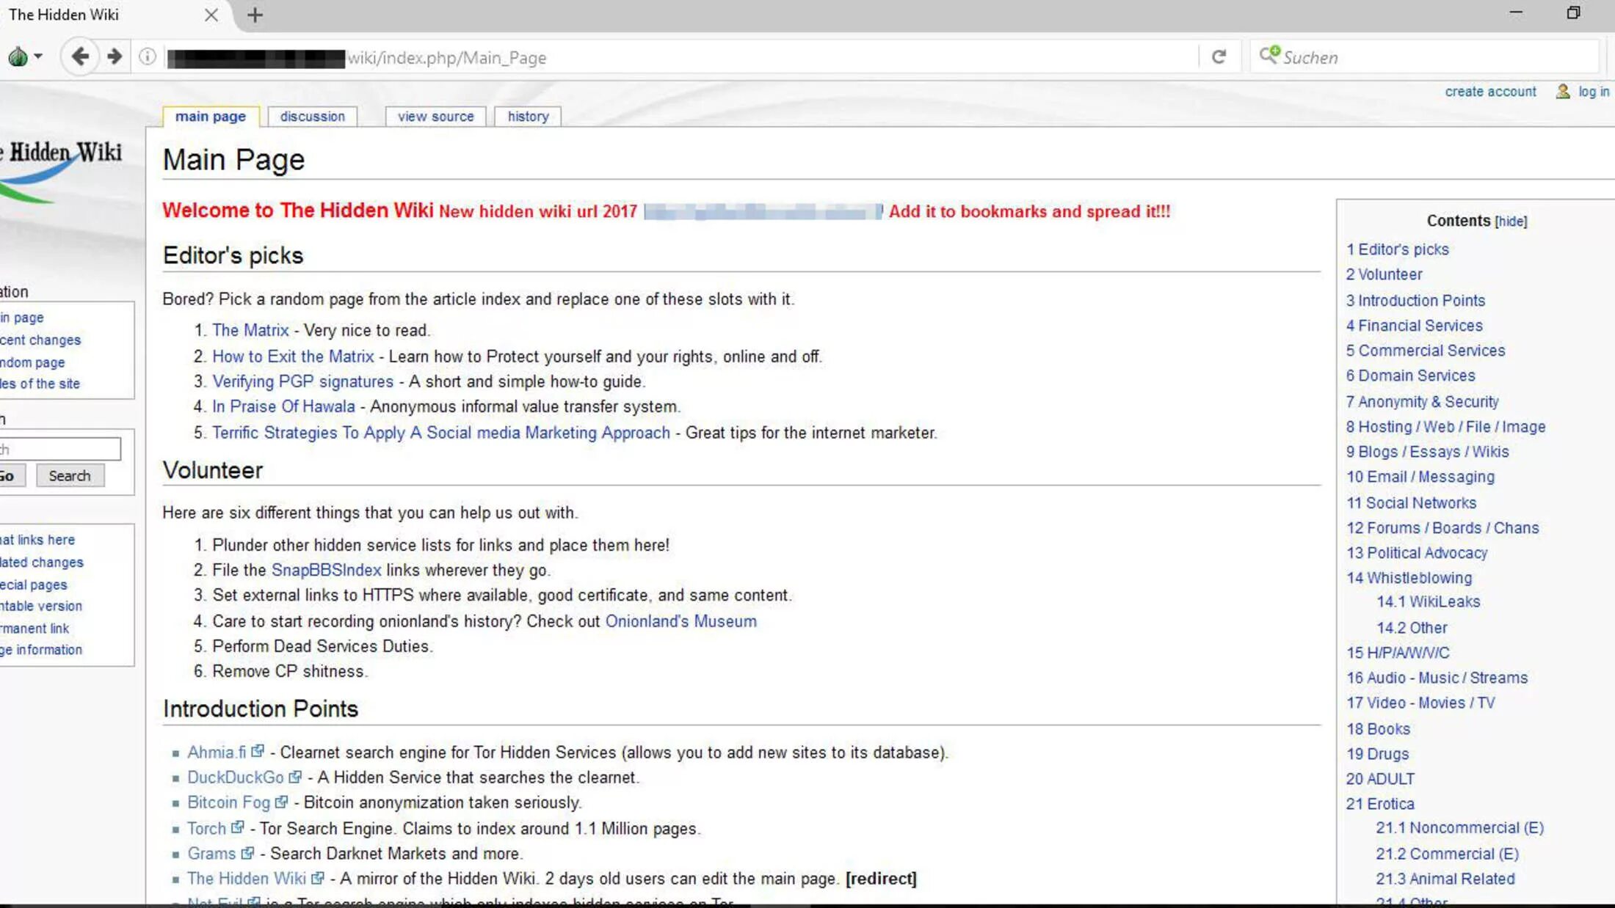Expand the Contents hide toggle
The image size is (1615, 908).
click(x=1511, y=221)
